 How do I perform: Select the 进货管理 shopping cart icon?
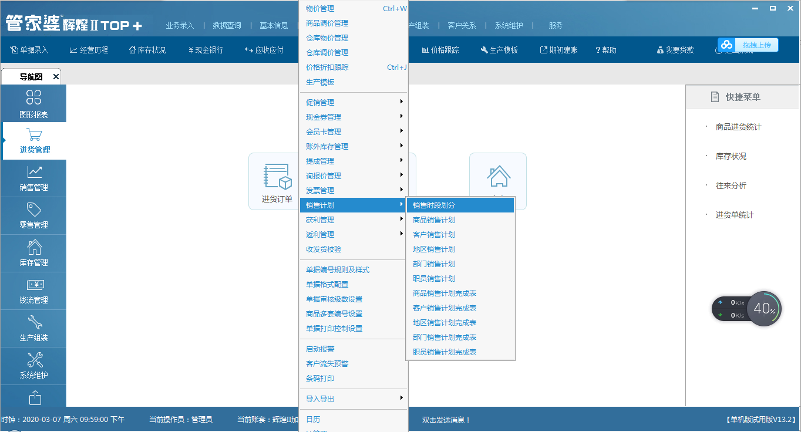coord(35,134)
